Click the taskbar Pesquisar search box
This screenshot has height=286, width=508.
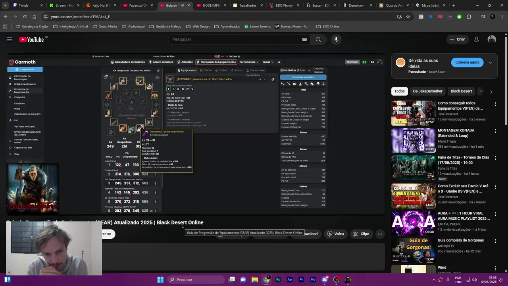point(196,280)
